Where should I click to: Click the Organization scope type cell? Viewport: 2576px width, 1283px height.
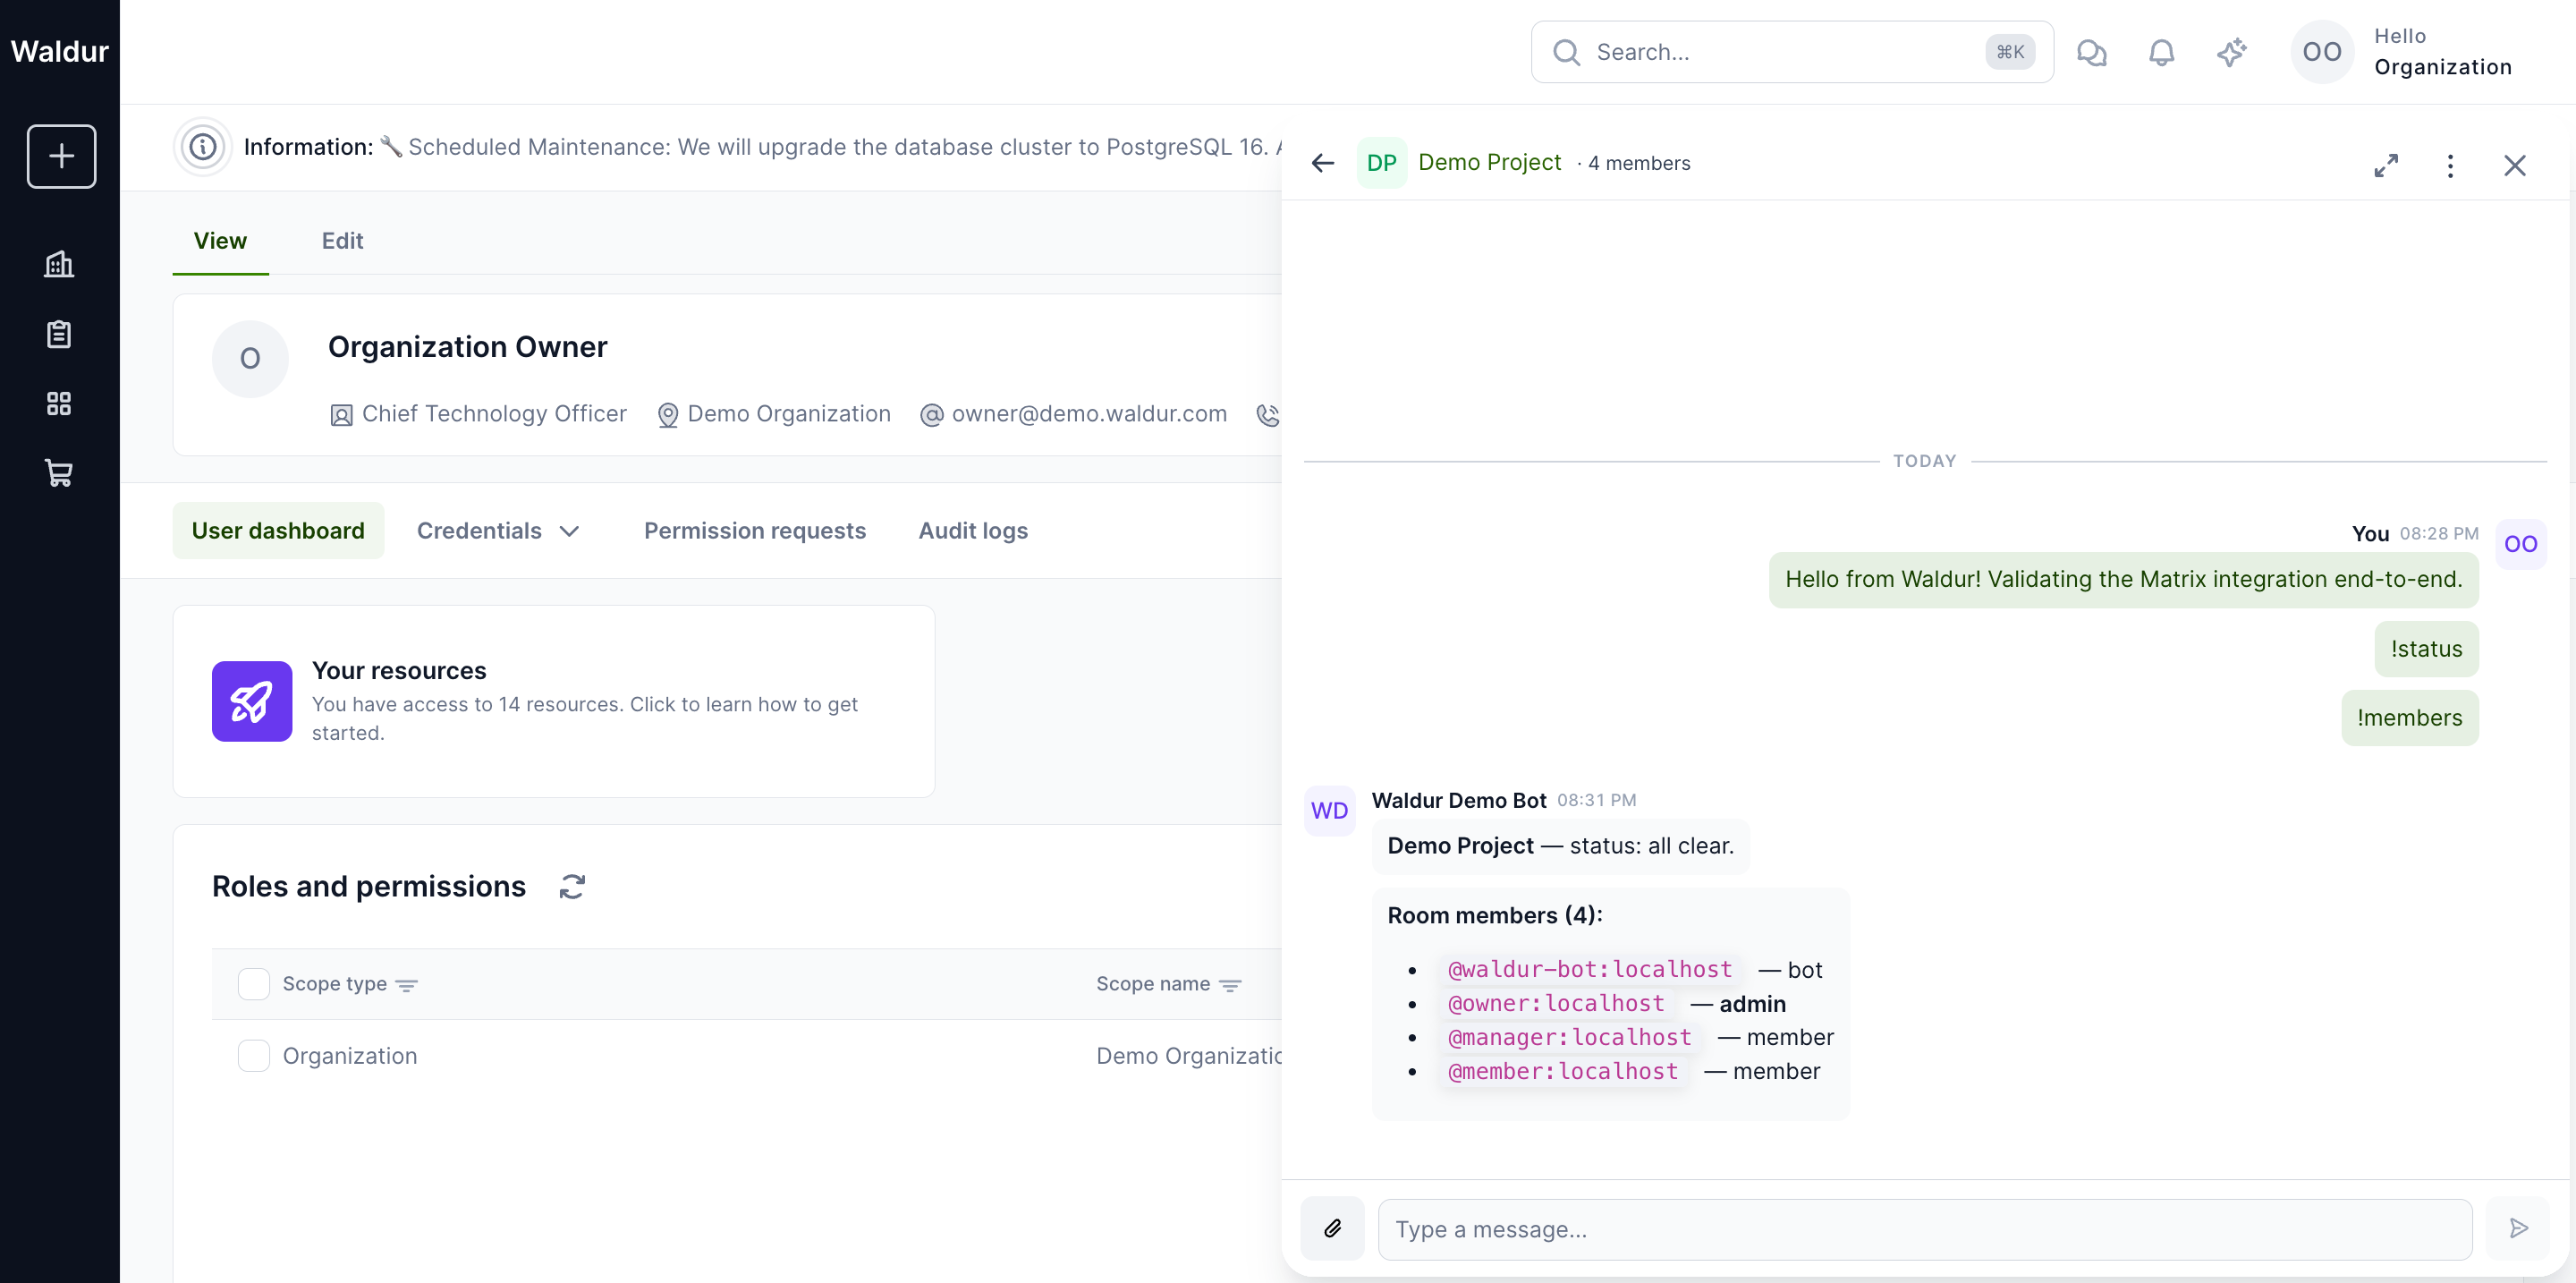click(350, 1056)
